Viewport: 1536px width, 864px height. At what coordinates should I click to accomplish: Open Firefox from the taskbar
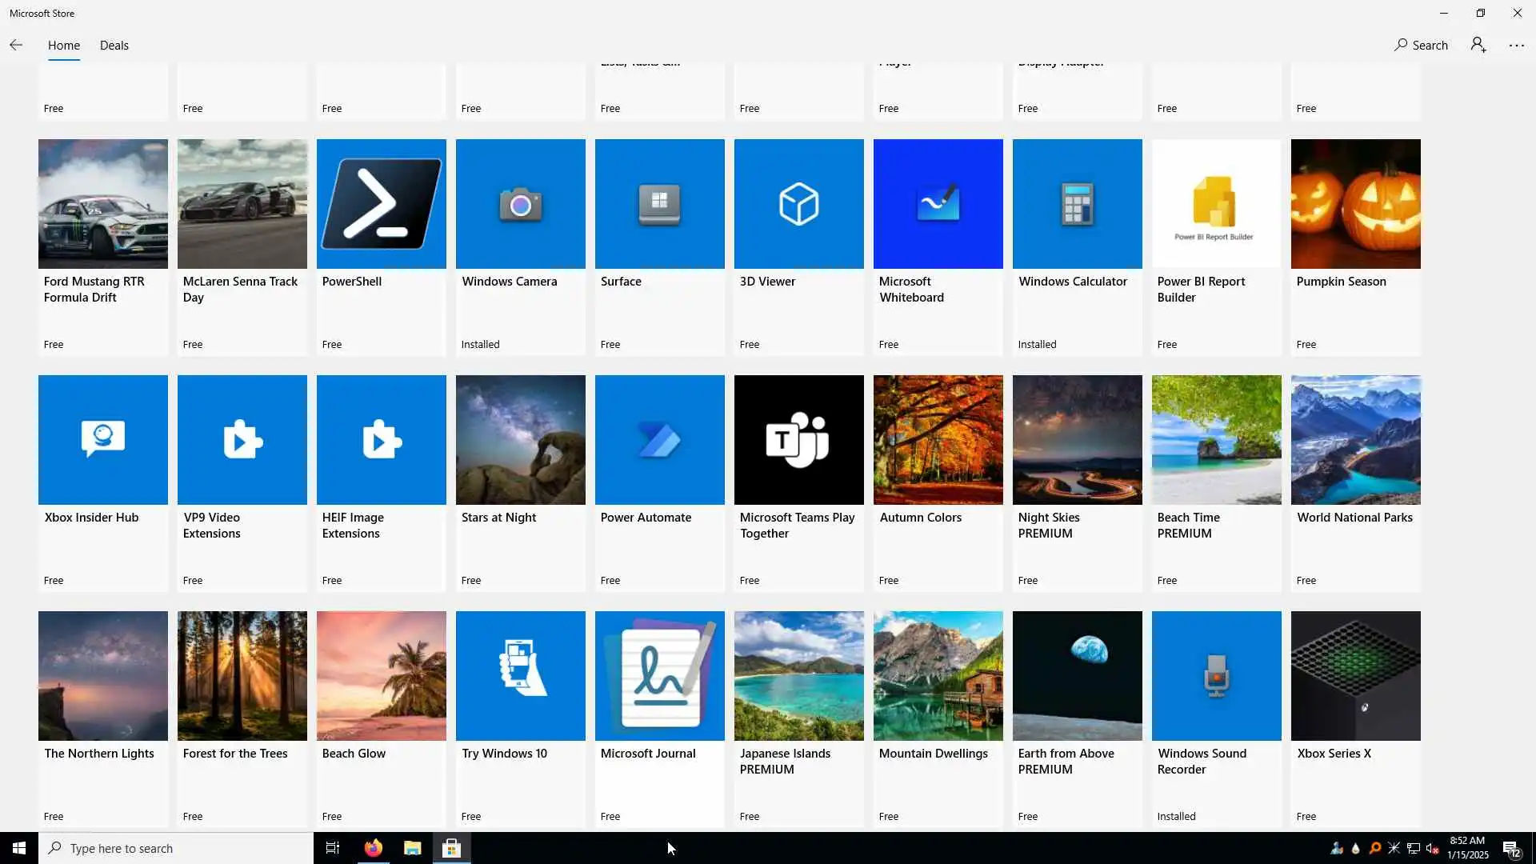click(x=373, y=848)
